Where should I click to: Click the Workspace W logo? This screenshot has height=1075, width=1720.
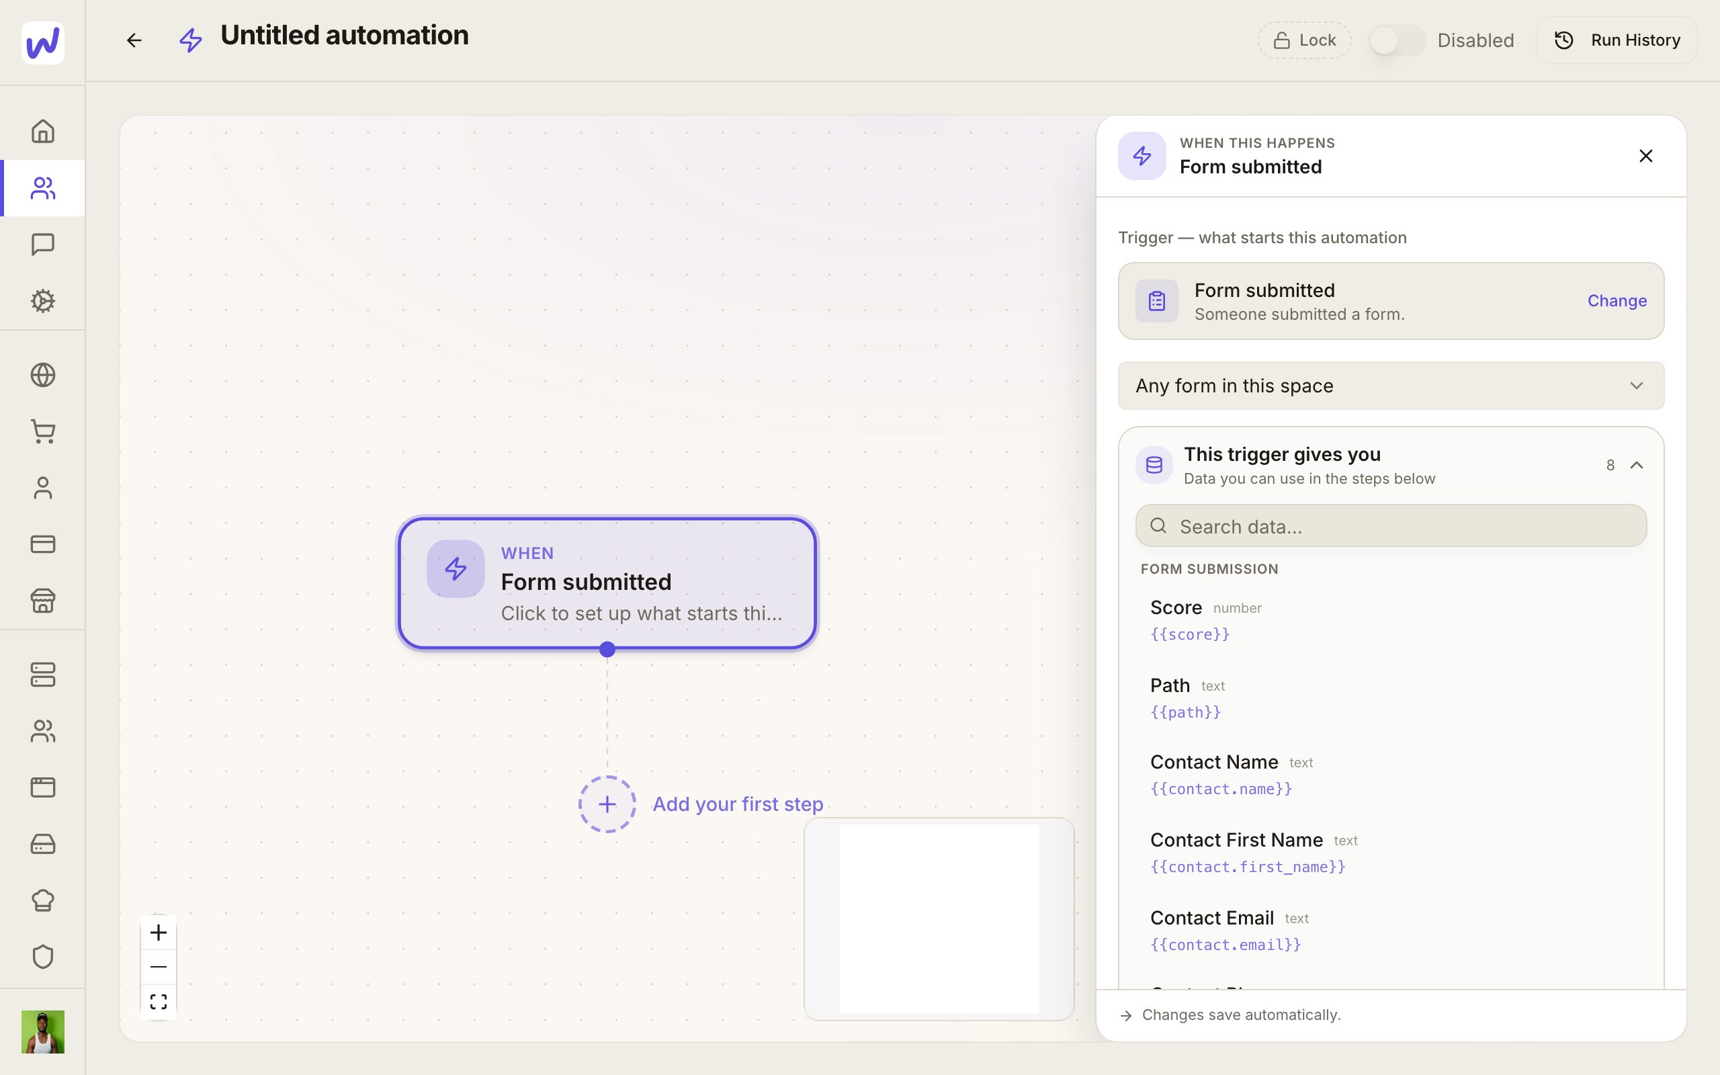42,42
